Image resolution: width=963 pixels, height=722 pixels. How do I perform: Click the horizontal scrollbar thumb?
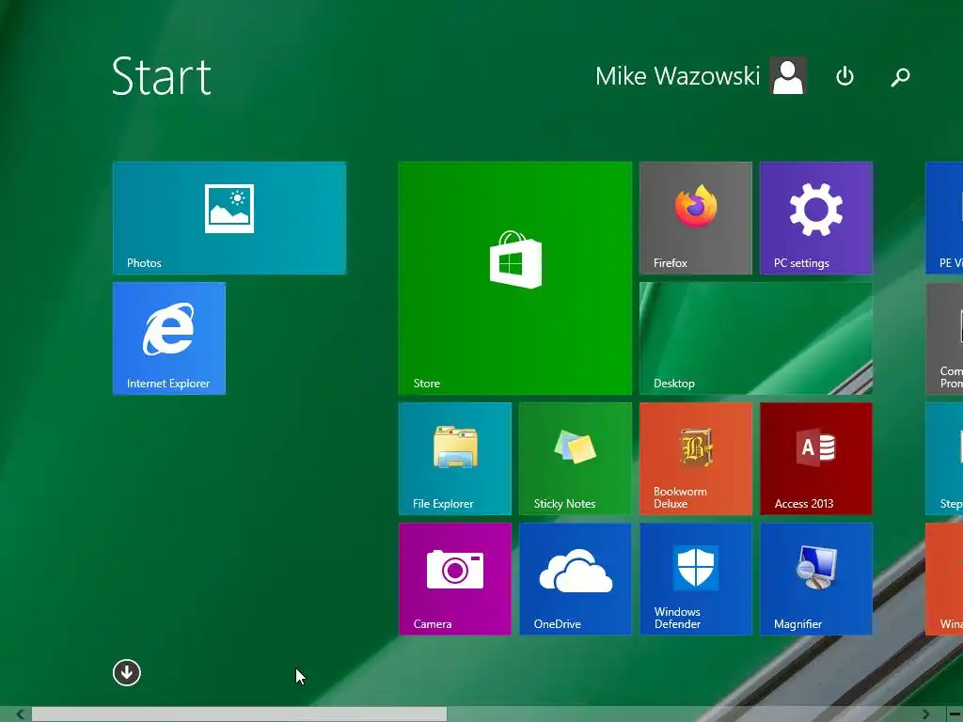click(240, 714)
